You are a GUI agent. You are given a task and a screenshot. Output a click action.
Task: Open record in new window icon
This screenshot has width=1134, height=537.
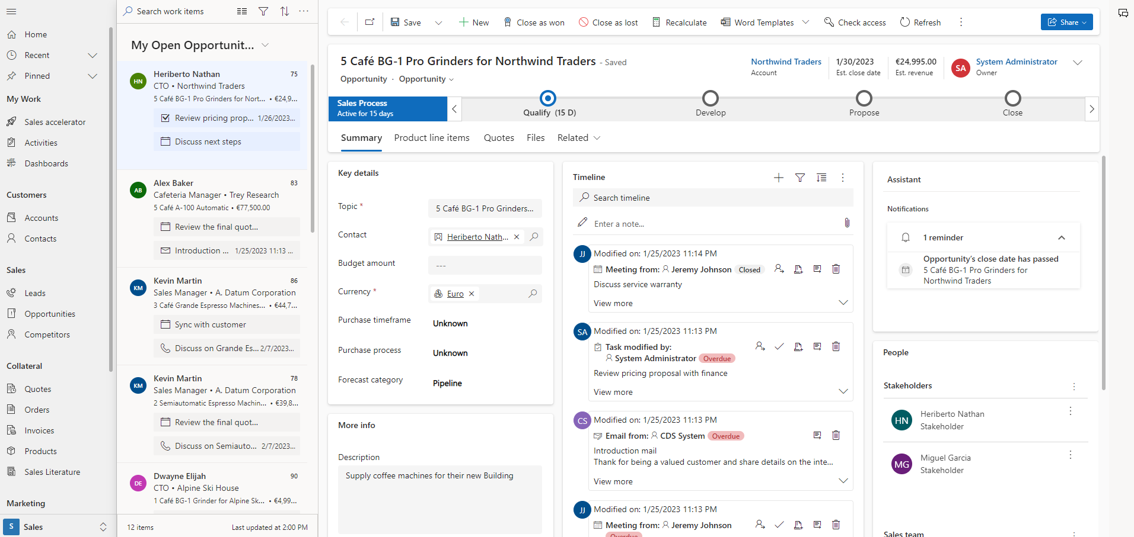[x=369, y=22]
